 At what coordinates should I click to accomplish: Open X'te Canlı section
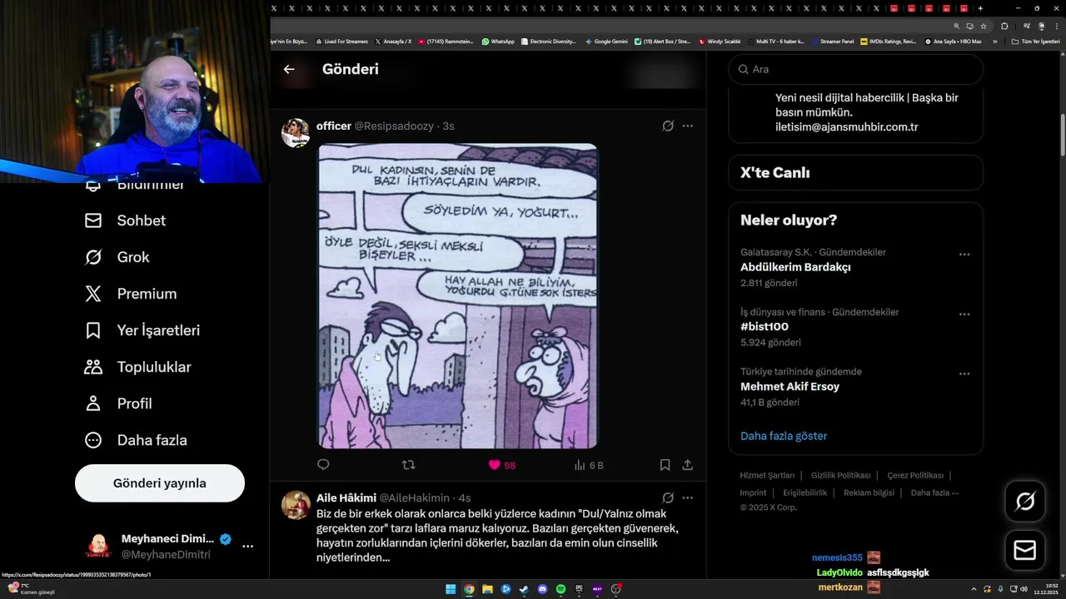tap(856, 173)
